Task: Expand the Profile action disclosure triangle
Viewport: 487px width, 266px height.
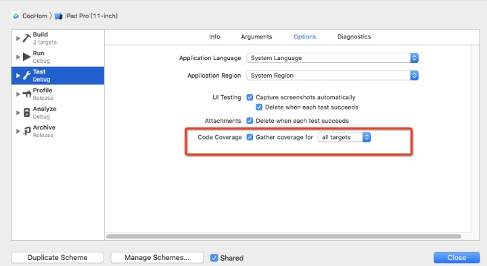Action: [18, 95]
